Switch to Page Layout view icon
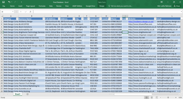 152,97
